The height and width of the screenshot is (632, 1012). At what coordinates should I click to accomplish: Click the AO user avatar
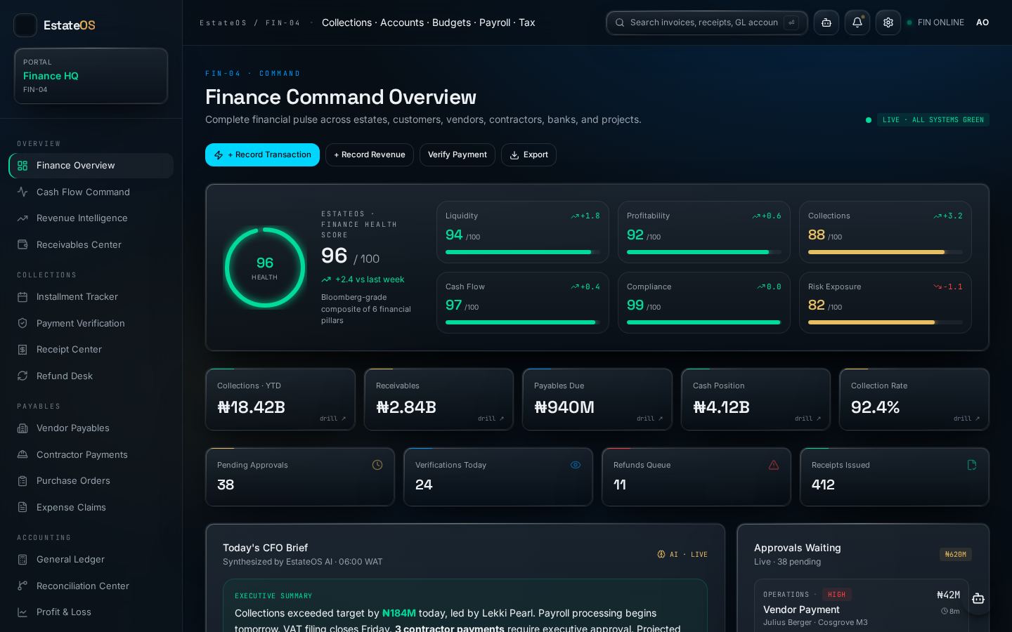982,22
